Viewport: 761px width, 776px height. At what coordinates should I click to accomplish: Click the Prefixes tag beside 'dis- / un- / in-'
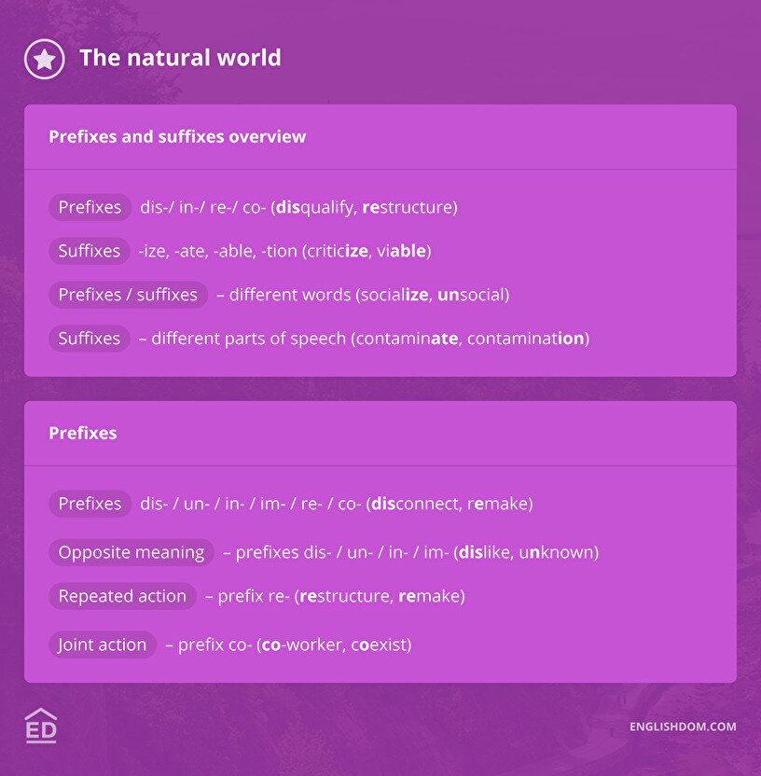coord(90,504)
